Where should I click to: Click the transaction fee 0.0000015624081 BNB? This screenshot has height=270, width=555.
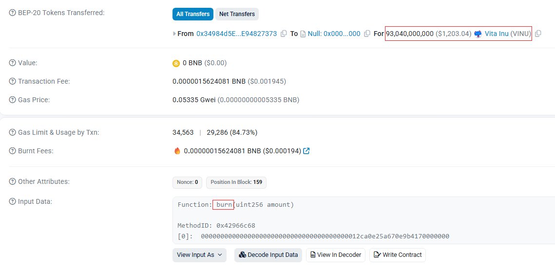click(209, 81)
